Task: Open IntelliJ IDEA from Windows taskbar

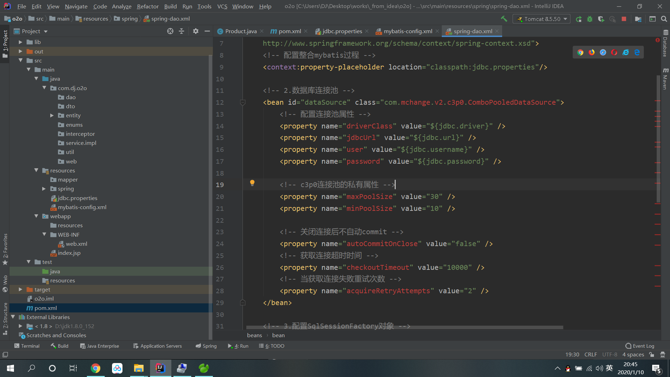Action: 160,368
